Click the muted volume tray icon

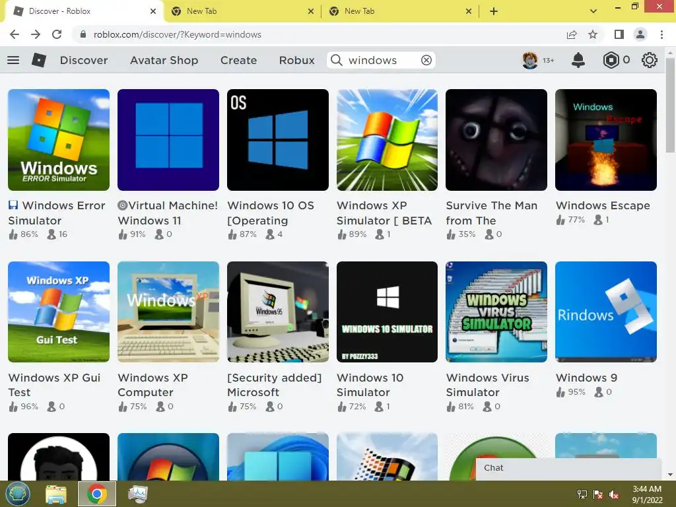pos(614,494)
